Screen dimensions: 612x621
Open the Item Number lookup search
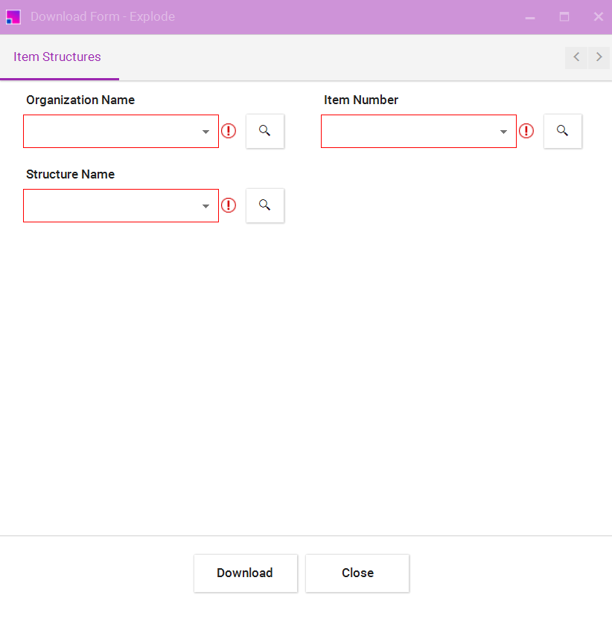tap(562, 131)
